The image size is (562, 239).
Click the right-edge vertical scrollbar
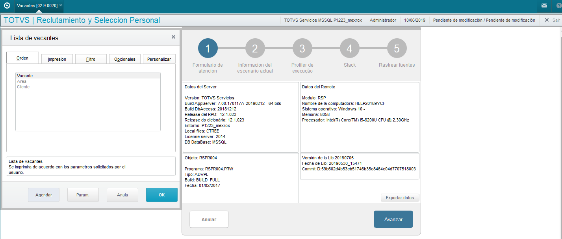coord(560,133)
